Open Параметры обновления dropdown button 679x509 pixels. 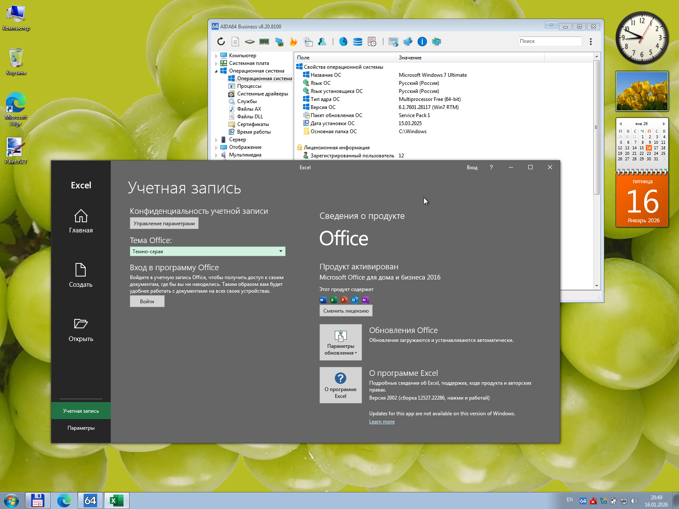[340, 342]
